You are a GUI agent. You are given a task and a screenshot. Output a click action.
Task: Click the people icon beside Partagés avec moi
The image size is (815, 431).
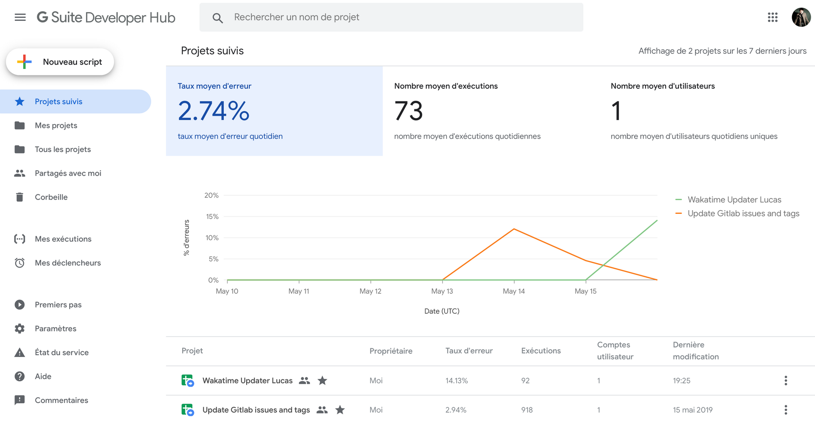point(20,173)
